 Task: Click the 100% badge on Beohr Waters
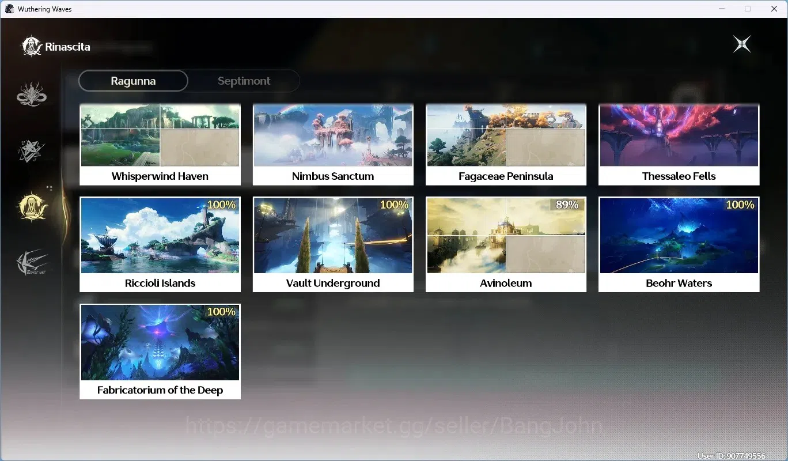click(740, 205)
